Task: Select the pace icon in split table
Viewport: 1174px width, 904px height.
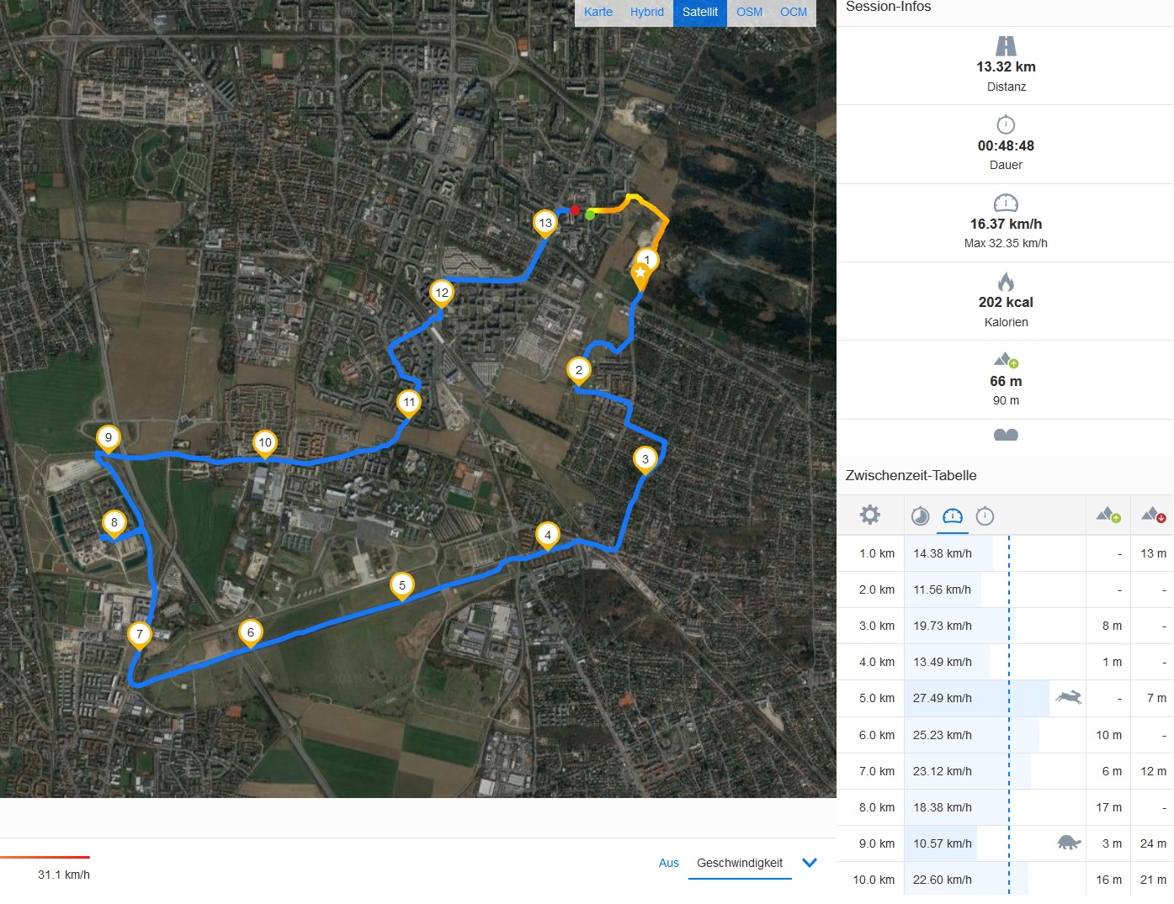Action: coord(921,515)
